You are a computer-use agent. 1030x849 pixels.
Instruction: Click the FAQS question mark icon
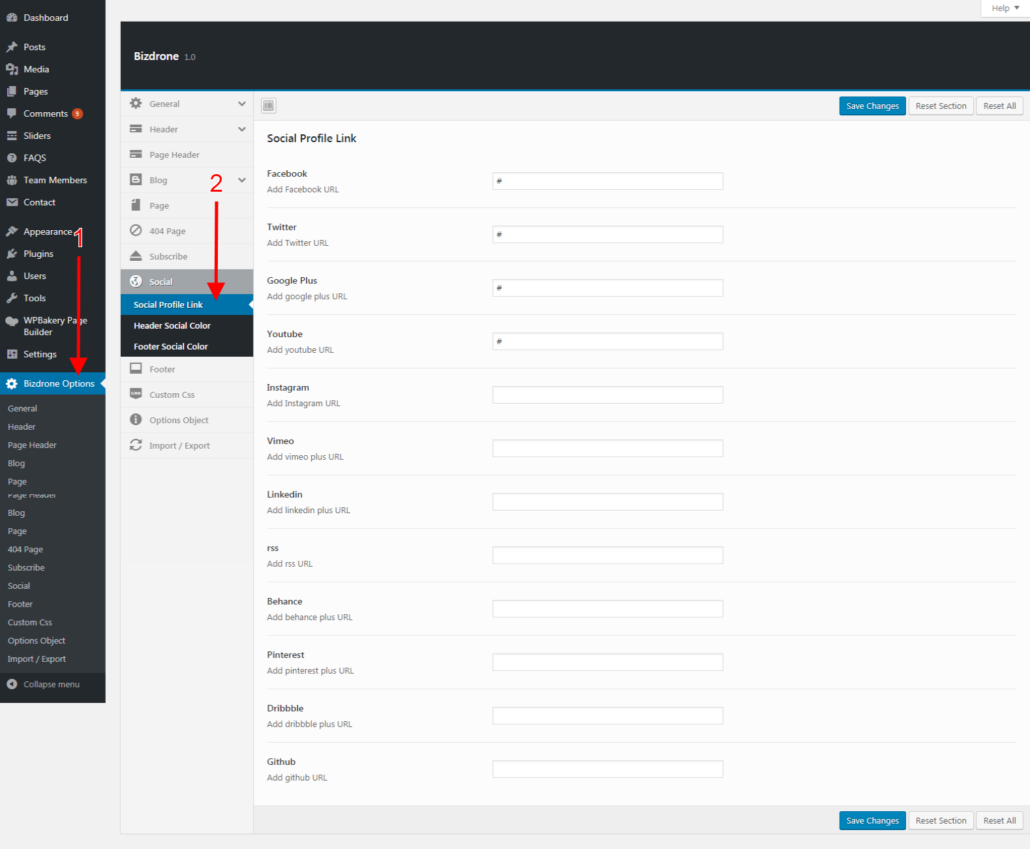tap(12, 158)
